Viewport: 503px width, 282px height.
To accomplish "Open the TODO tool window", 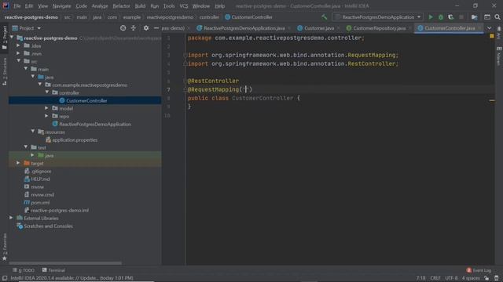I will point(24,270).
